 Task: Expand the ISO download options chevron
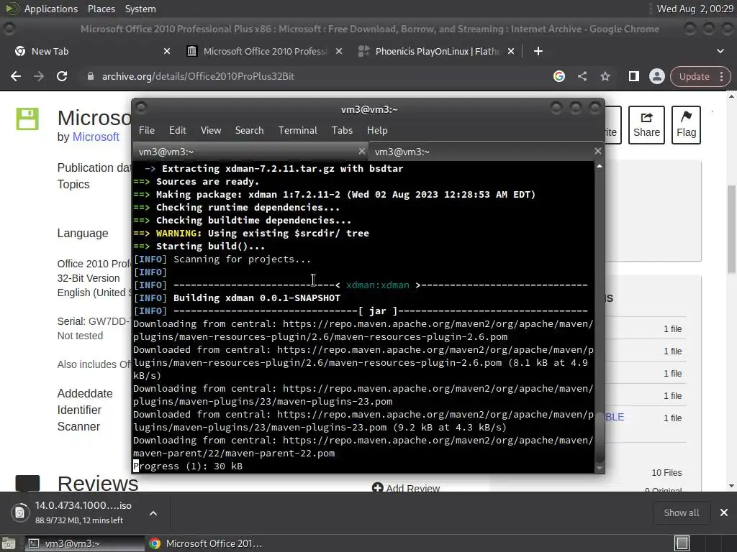[x=153, y=513]
